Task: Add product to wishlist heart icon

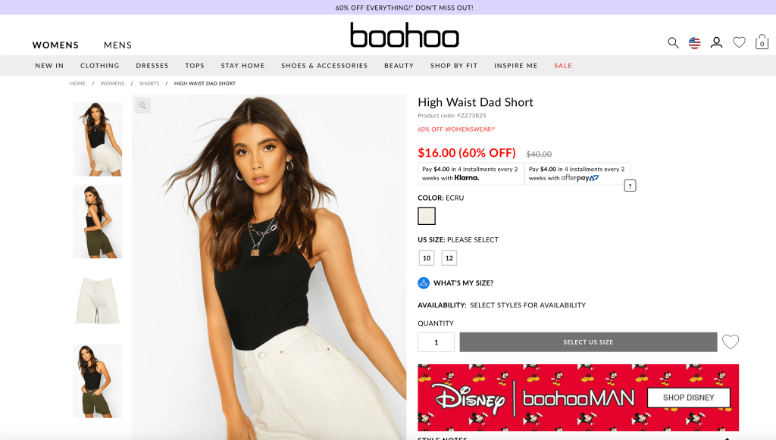Action: [731, 342]
